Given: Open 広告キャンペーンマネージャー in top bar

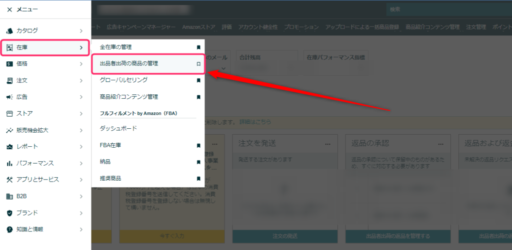Looking at the screenshot, I should point(141,27).
